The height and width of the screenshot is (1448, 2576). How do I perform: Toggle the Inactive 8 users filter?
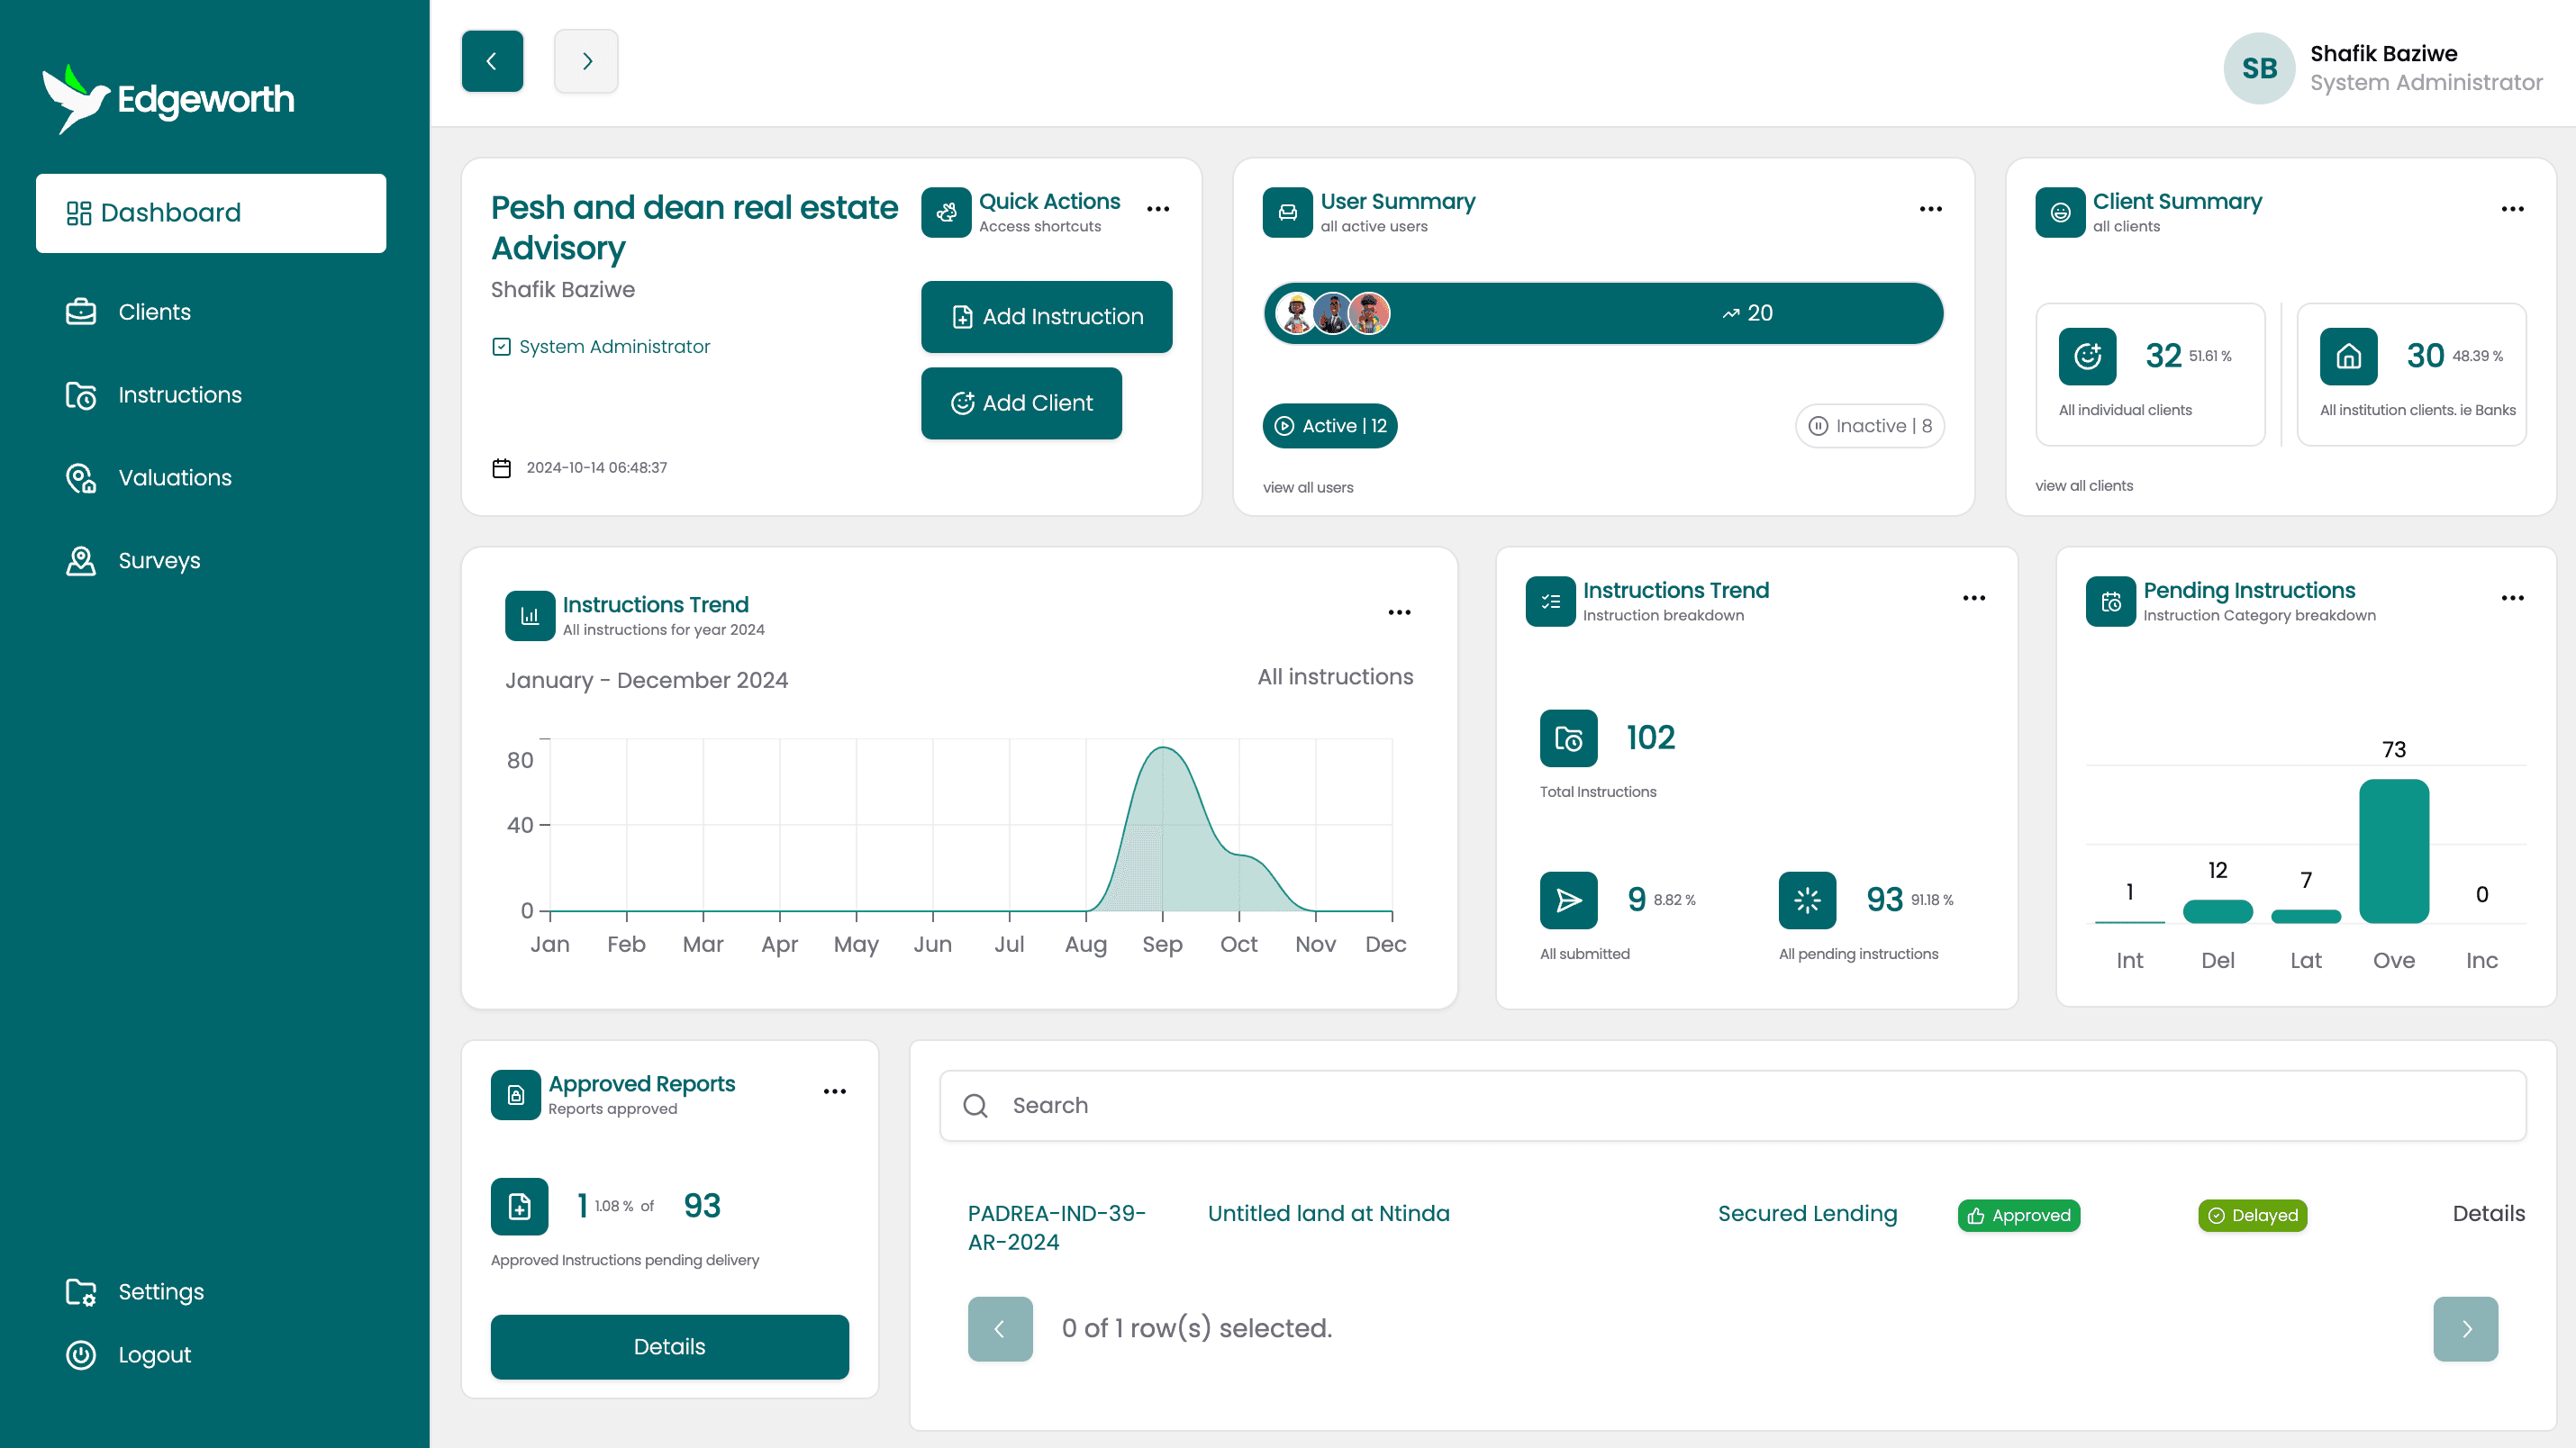1870,426
